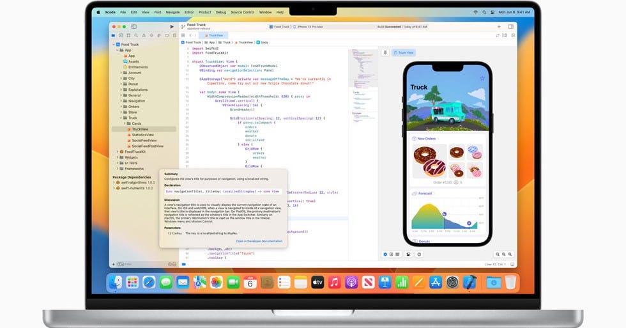This screenshot has height=328, width=626.
Task: Expand the Navigation folder
Action: [x=121, y=101]
